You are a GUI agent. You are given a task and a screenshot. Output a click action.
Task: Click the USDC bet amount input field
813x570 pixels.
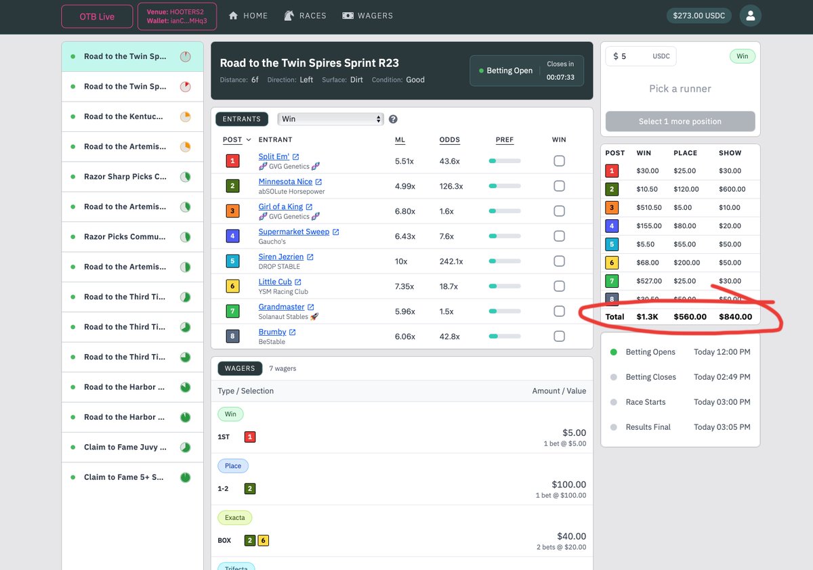(641, 56)
